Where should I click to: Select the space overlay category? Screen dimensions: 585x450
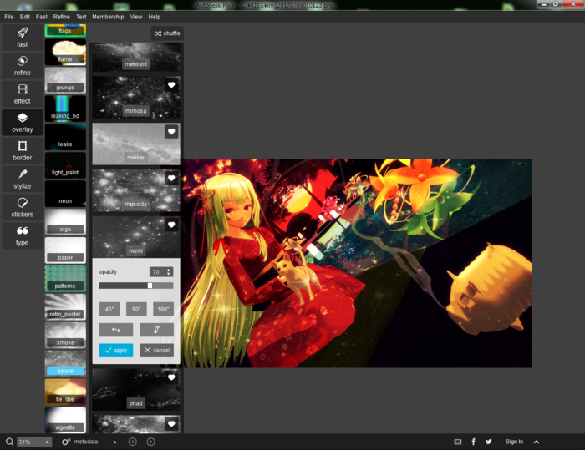(x=65, y=364)
